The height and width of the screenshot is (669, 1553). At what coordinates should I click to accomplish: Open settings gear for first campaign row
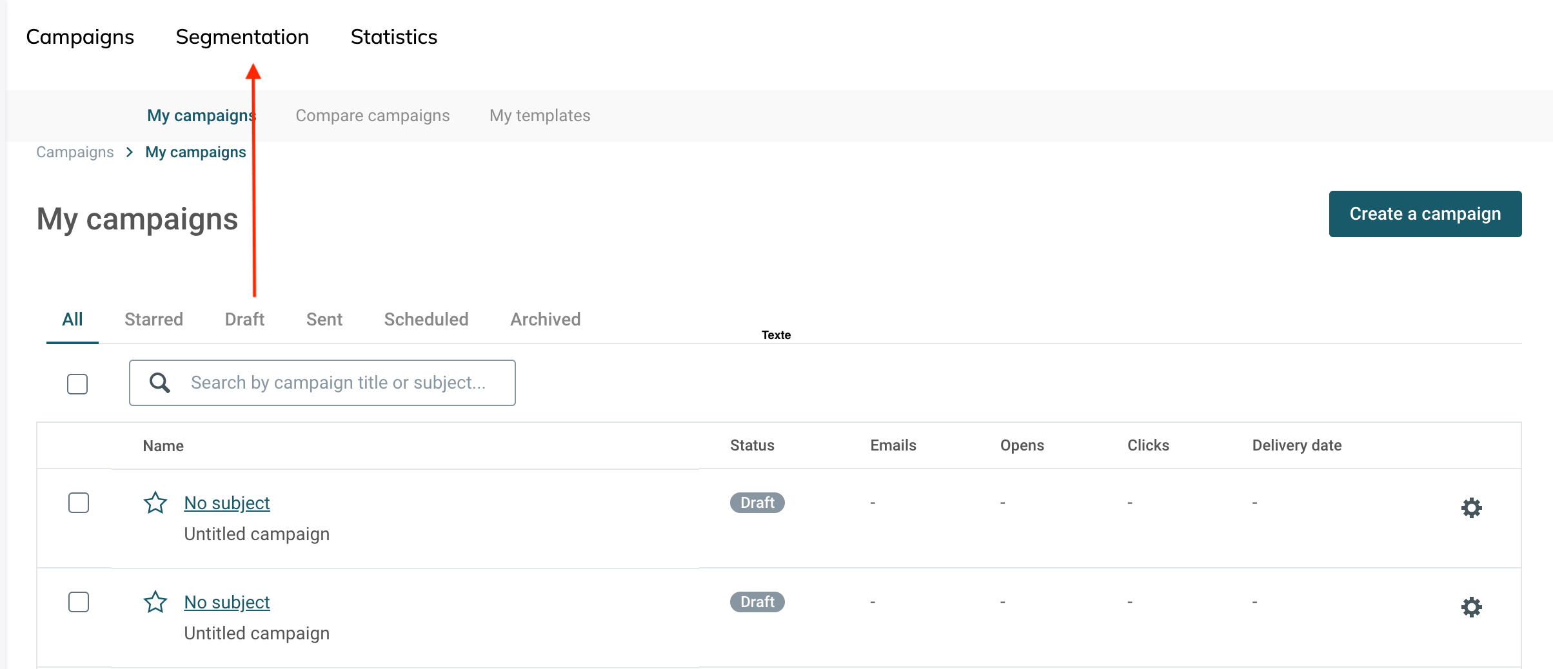[1471, 508]
